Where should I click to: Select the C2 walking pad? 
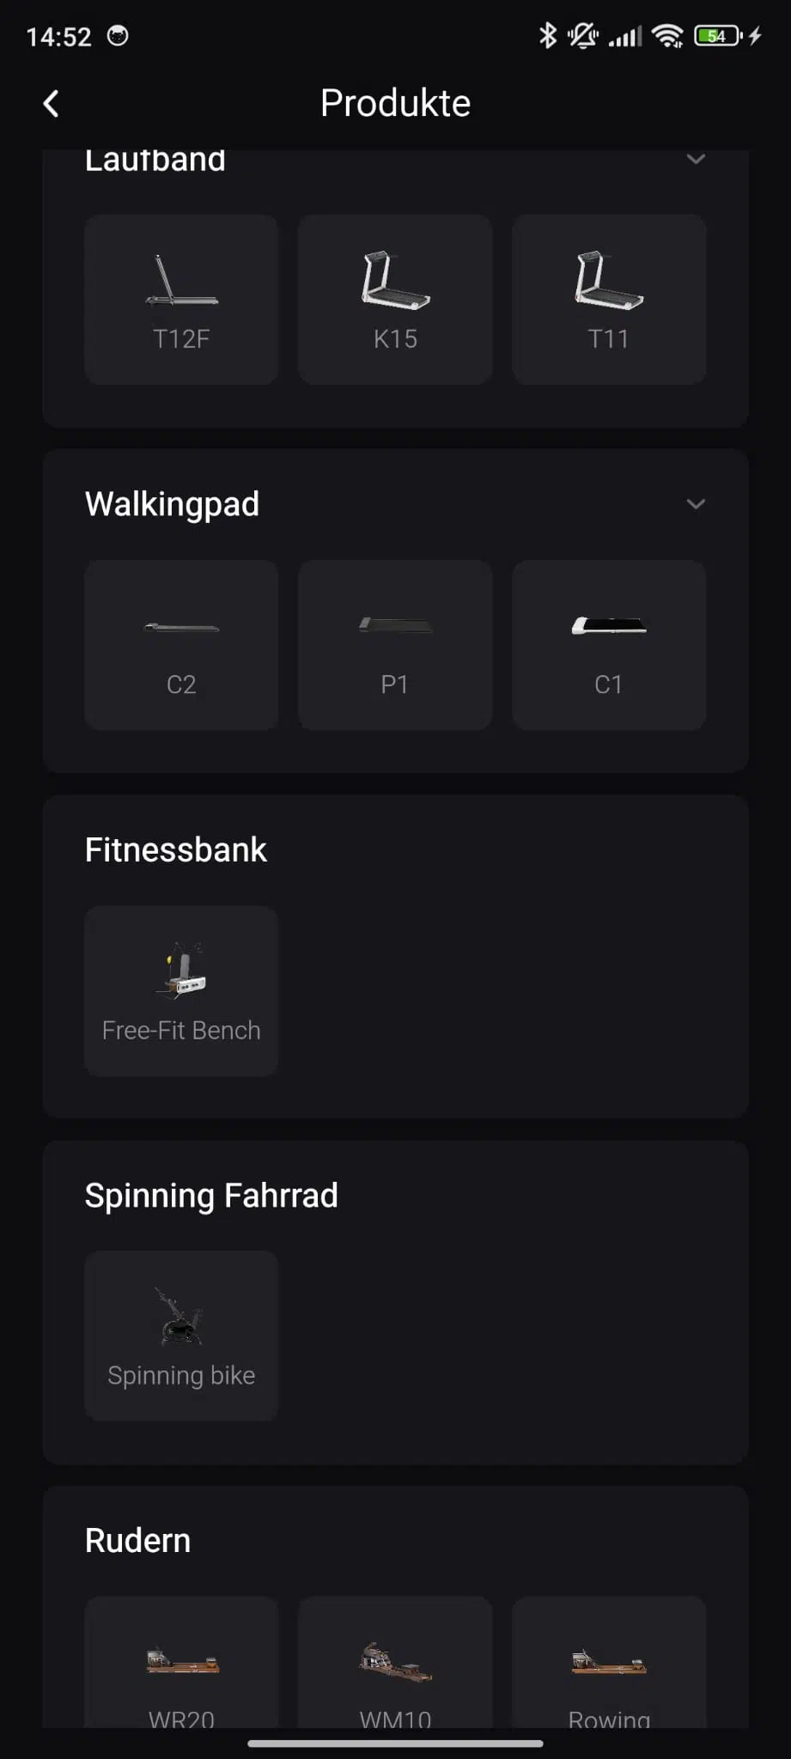181,645
